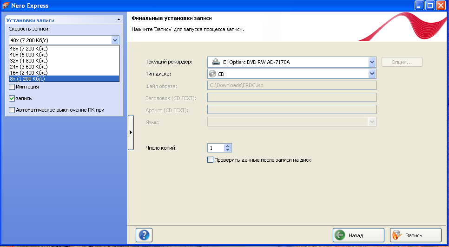Viewport: 449px width, 247px height.
Task: Enable the Имитация checkbox
Action: coord(12,87)
